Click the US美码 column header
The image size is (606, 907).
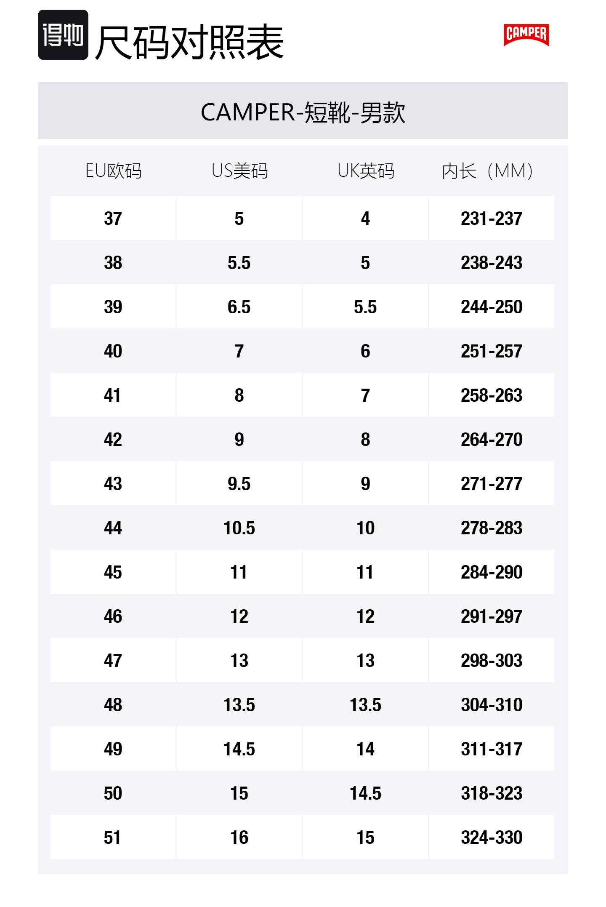(x=239, y=171)
